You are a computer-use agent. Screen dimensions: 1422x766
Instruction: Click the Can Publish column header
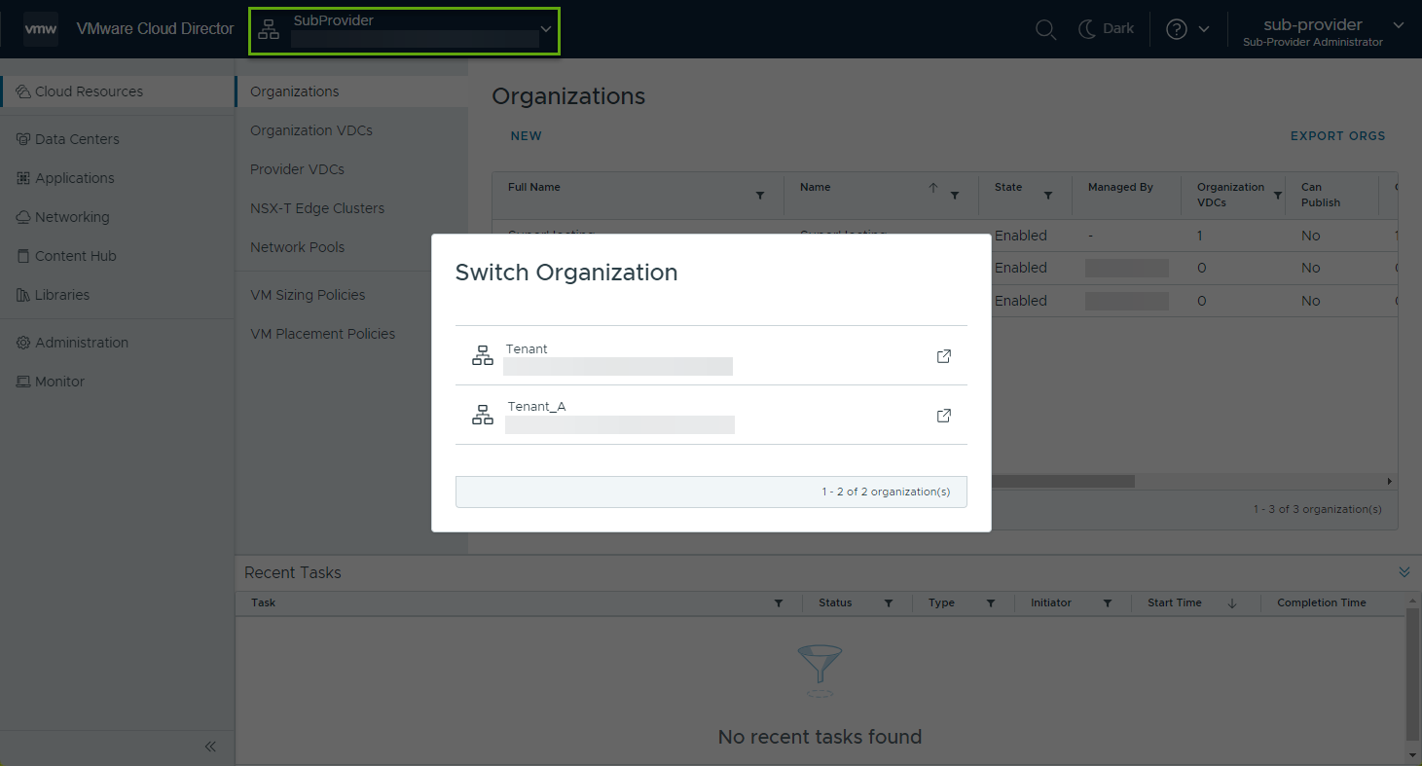tap(1321, 195)
